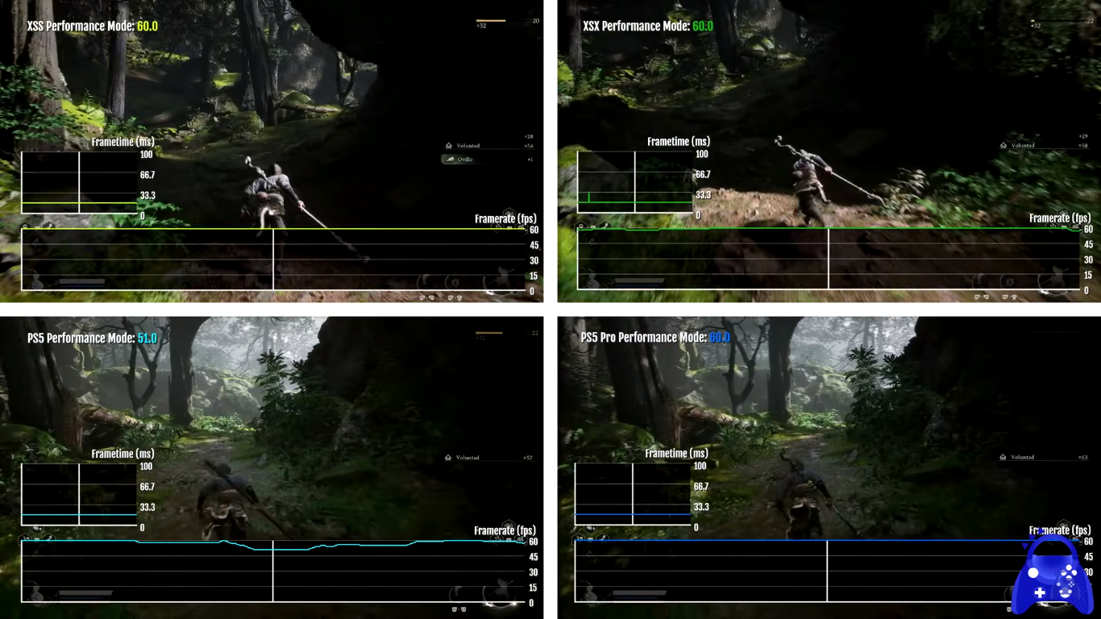The width and height of the screenshot is (1101, 619).
Task: Open the PS5 Pro frametime graph box
Action: (633, 494)
